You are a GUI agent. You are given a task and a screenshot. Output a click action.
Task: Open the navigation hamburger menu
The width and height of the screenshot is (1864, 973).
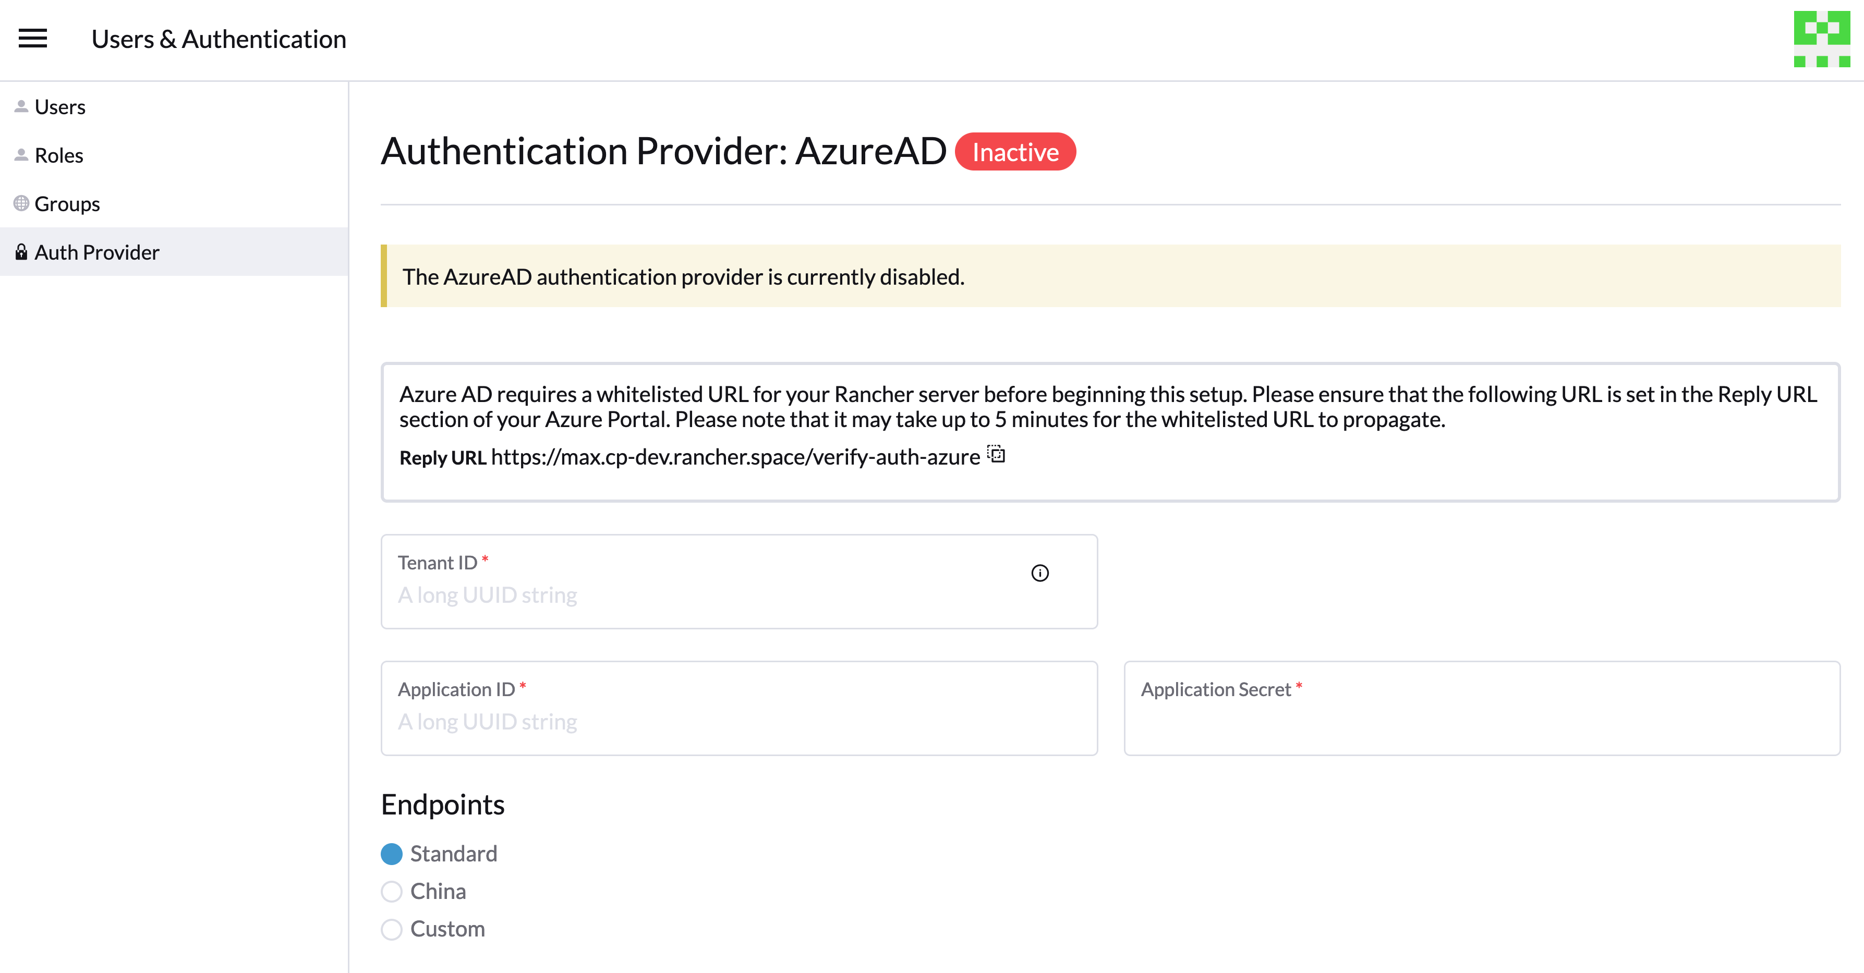point(32,39)
